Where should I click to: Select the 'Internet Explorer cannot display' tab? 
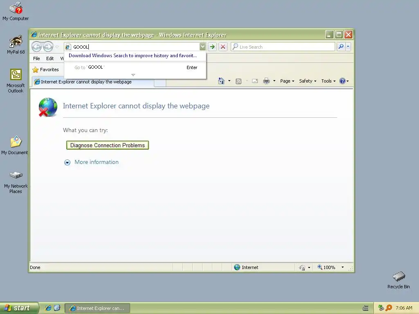click(93, 82)
